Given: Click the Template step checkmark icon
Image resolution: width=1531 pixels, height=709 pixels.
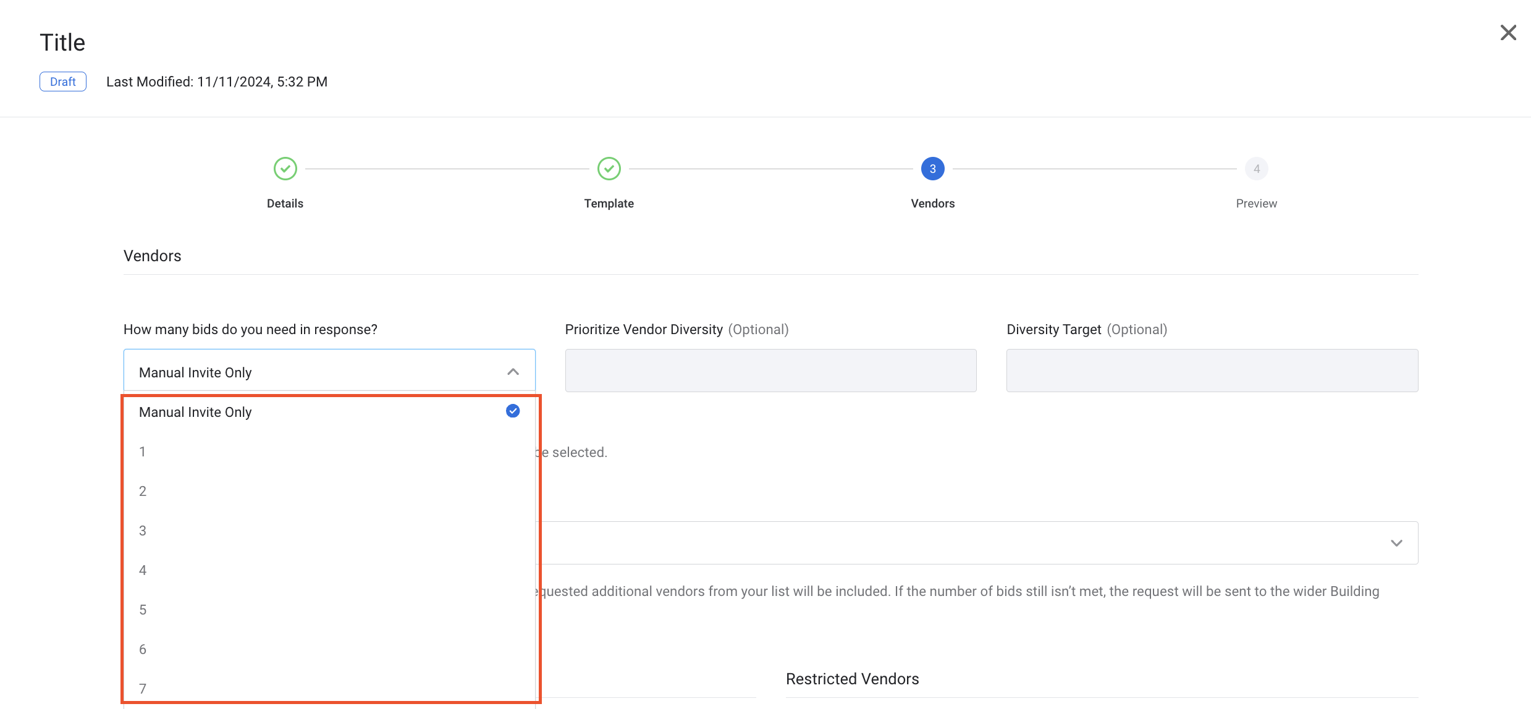Looking at the screenshot, I should (609, 169).
